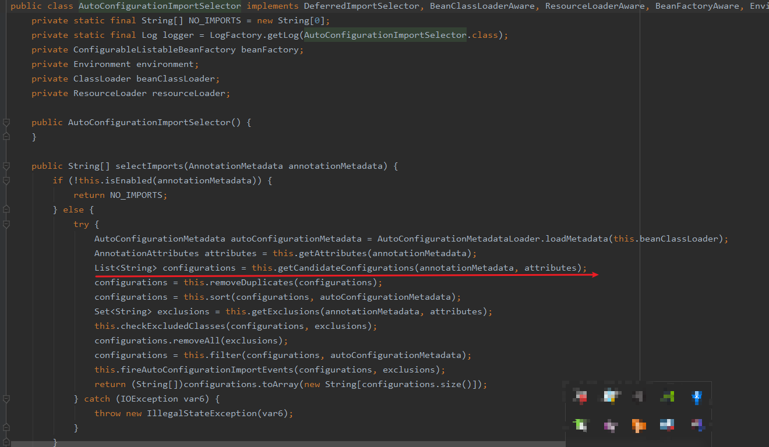Click the selectImports method name

click(149, 166)
